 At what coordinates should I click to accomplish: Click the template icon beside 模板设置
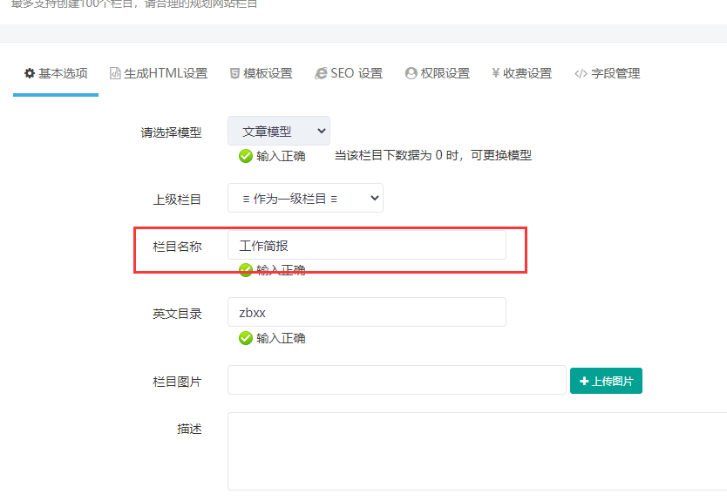coord(234,74)
